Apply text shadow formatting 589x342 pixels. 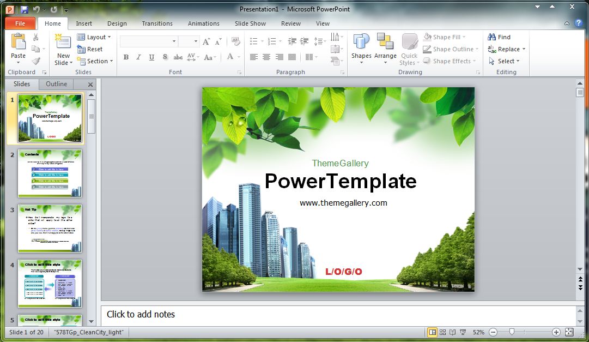pyautogui.click(x=165, y=57)
